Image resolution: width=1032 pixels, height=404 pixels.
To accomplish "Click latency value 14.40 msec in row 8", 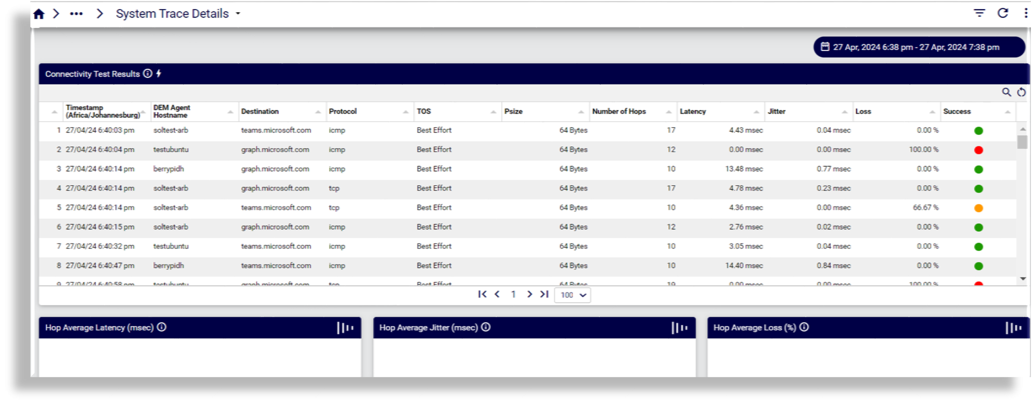I will (x=744, y=266).
